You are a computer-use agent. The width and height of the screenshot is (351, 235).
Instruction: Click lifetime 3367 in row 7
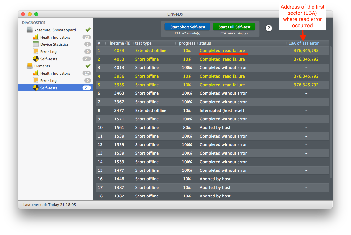click(119, 102)
